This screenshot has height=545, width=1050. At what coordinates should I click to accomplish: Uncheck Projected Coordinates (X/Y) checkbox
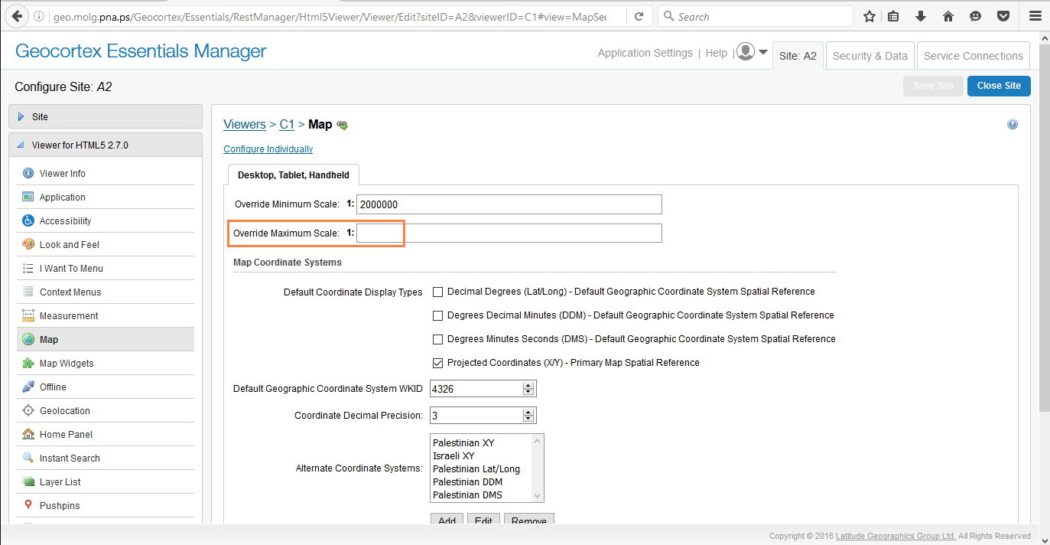438,363
